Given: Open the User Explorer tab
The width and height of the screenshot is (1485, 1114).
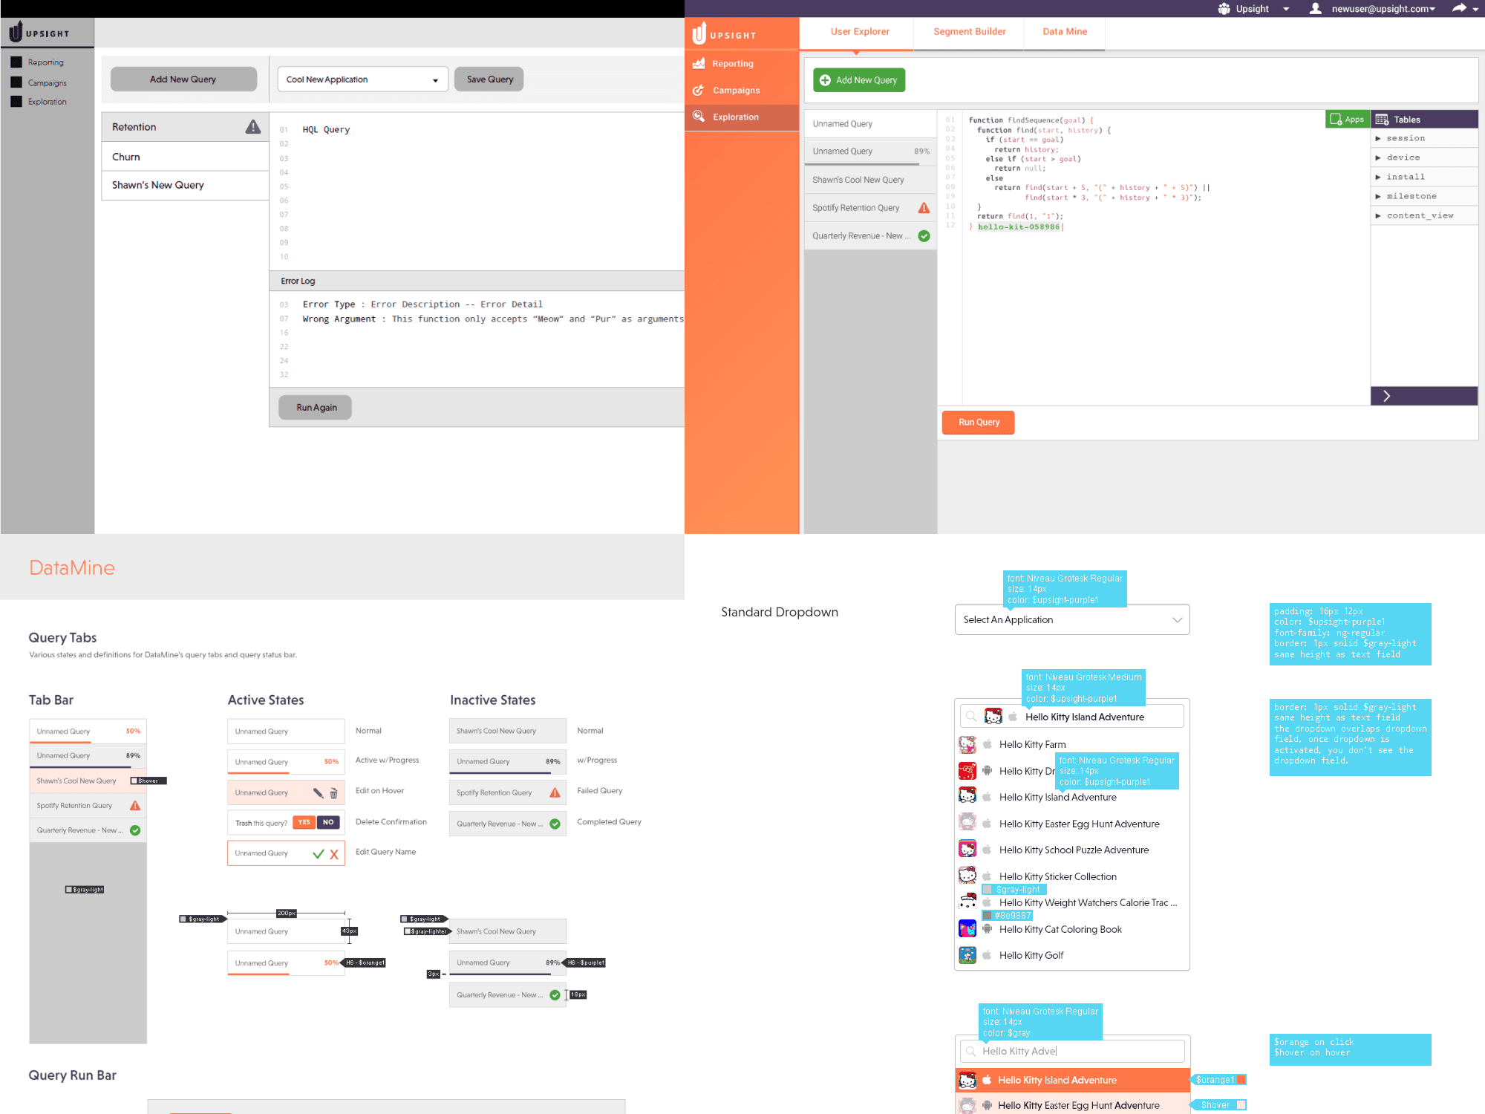Looking at the screenshot, I should [x=860, y=31].
